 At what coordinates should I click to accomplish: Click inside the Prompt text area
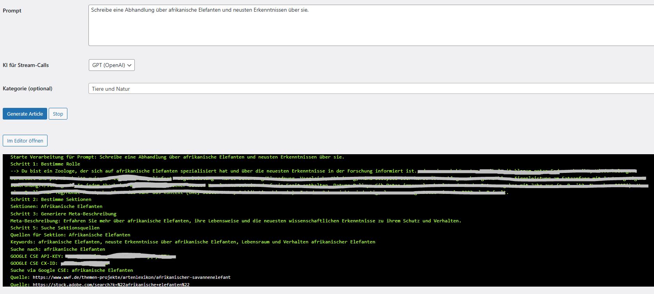tap(370, 25)
